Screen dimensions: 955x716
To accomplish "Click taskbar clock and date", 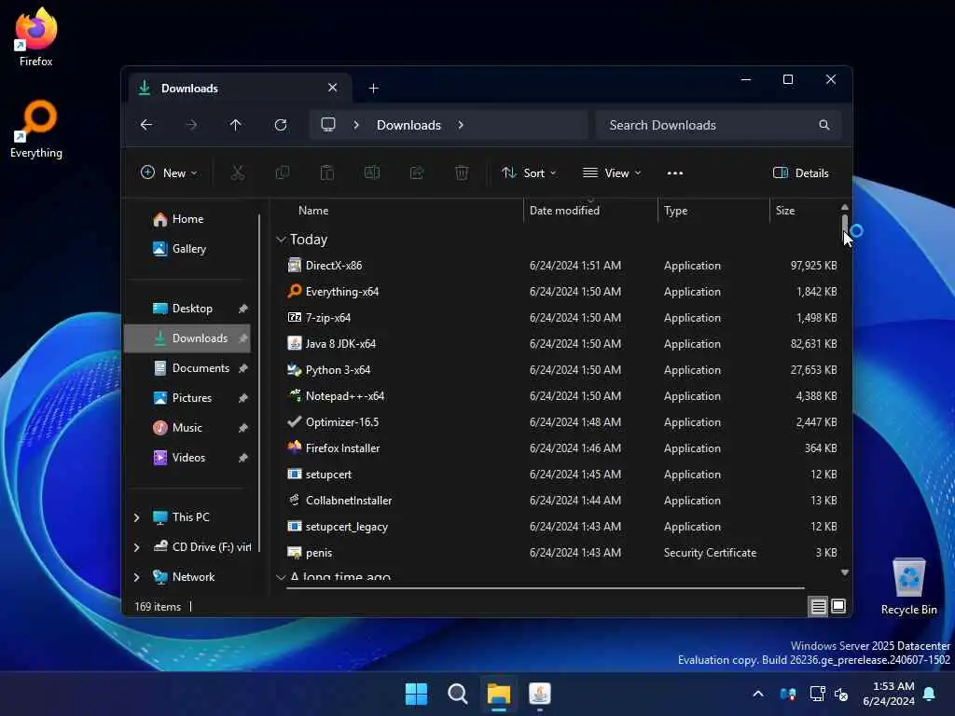I will tap(889, 694).
